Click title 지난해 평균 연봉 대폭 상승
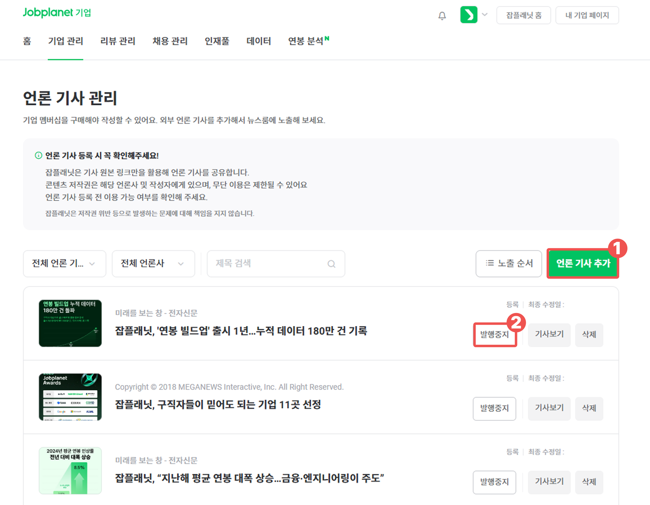The height and width of the screenshot is (505, 650). pos(249,478)
